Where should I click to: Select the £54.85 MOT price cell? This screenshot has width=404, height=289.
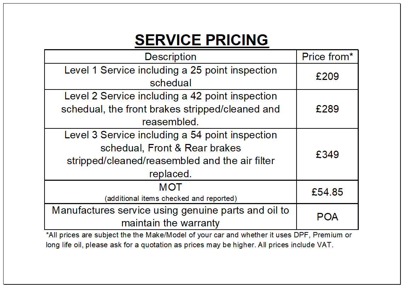tap(327, 192)
